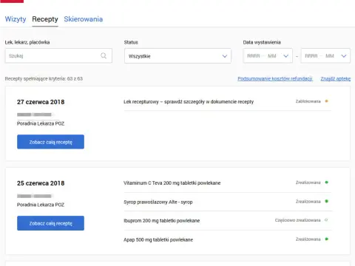Open the Status dropdown showing Wszystkie

point(177,56)
